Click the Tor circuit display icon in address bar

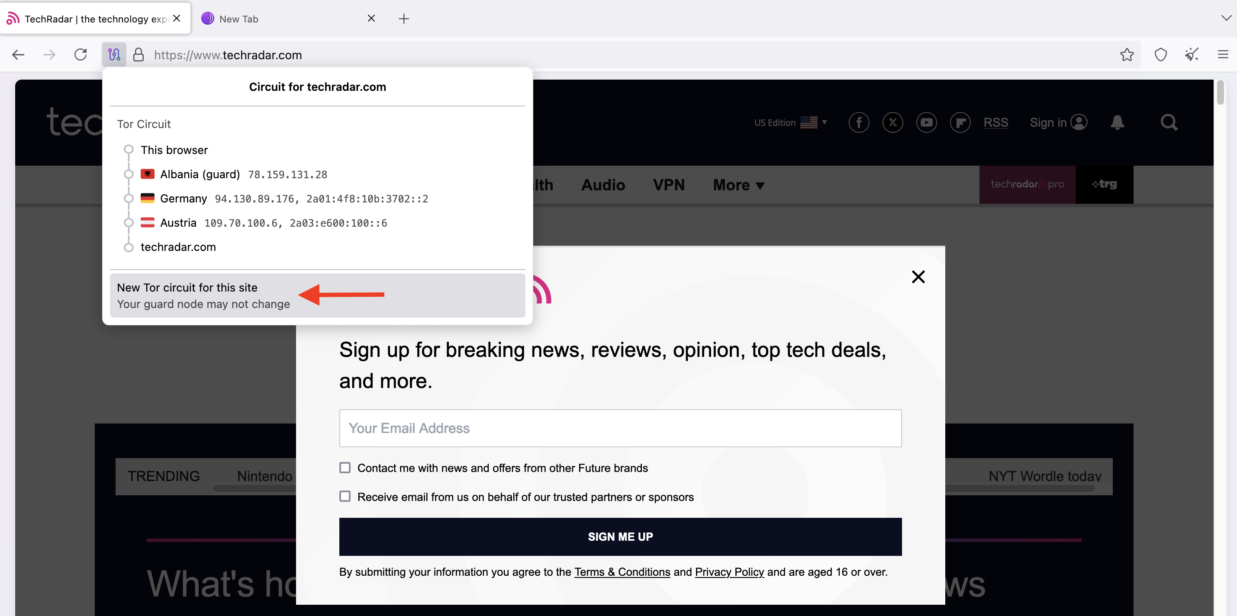coord(114,55)
